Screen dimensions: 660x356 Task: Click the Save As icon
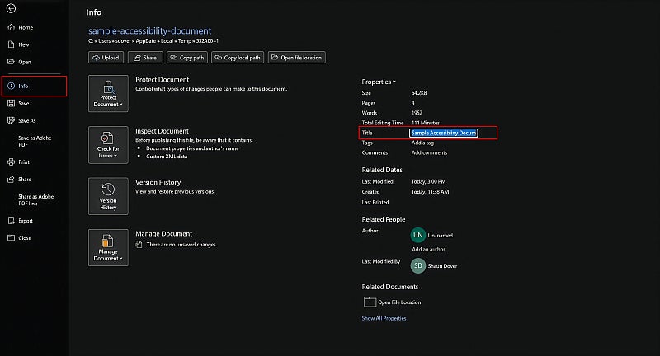tap(11, 120)
